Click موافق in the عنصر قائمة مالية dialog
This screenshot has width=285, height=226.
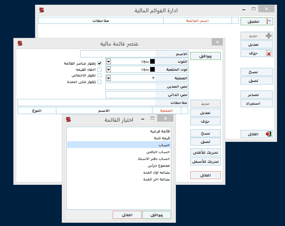[206, 56]
